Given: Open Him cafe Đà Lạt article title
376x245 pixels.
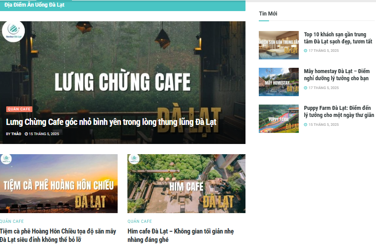Looking at the screenshot, I should [x=181, y=235].
